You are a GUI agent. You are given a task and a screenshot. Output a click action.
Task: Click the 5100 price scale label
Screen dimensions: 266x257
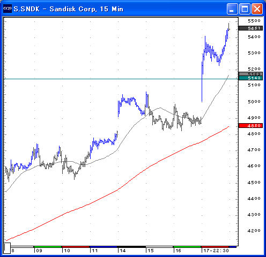(x=254, y=85)
